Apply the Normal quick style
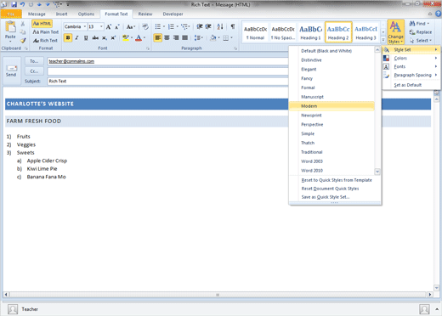 255,32
